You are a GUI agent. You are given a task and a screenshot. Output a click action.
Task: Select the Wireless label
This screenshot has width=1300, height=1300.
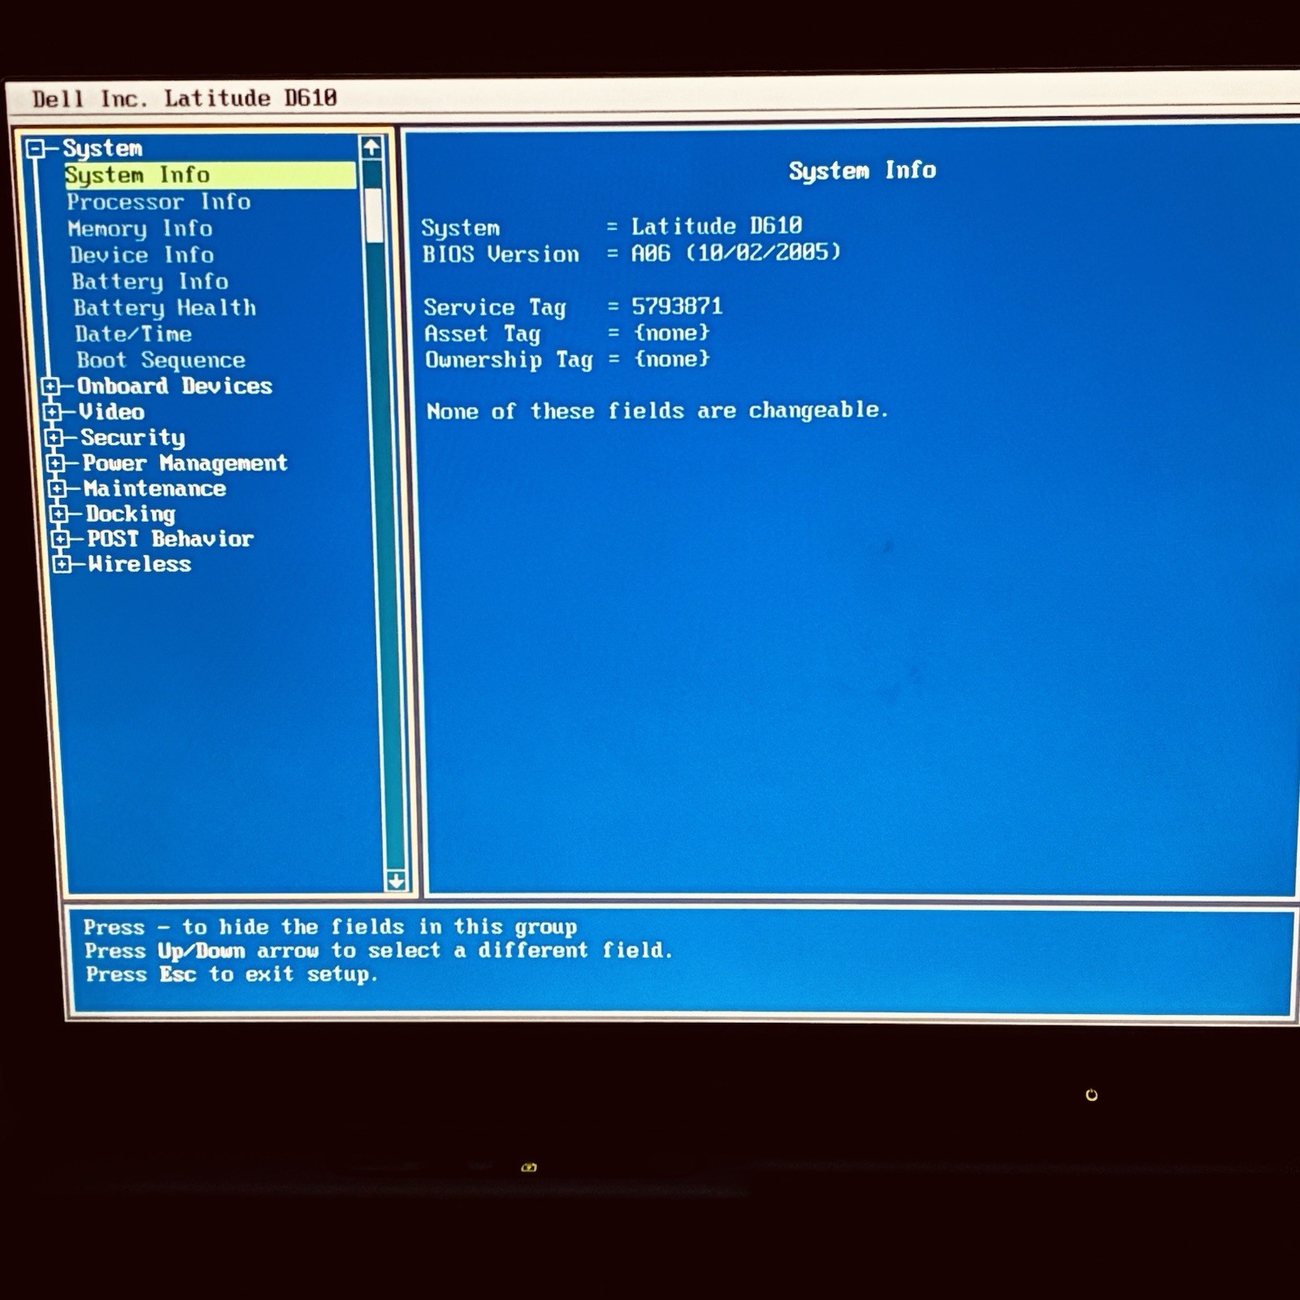click(140, 564)
